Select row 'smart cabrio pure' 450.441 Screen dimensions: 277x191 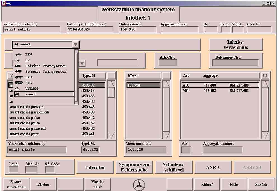pyautogui.click(x=57, y=134)
